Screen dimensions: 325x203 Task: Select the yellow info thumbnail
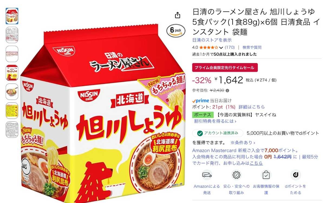coord(12,111)
